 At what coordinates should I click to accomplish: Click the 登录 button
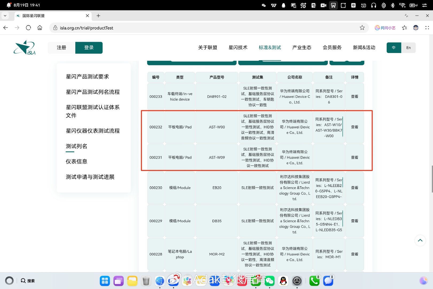[x=89, y=48]
